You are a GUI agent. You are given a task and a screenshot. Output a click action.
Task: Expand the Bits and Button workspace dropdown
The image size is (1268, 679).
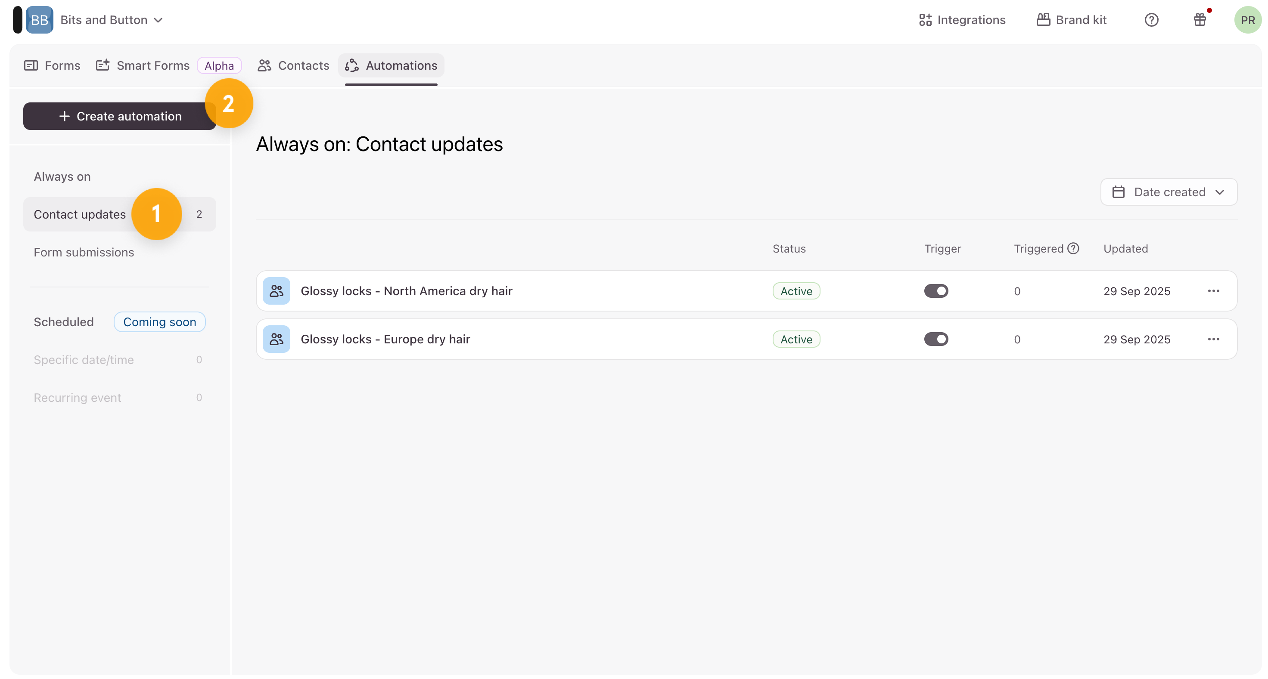point(111,20)
